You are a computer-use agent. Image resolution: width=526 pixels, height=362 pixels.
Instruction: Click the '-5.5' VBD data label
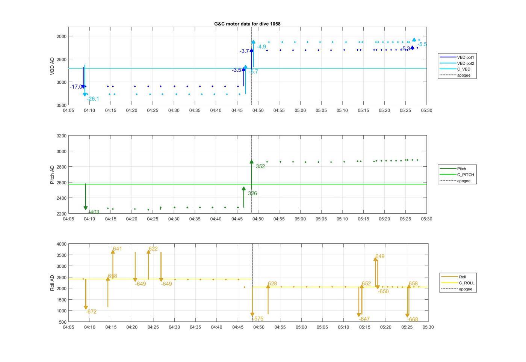tap(422, 44)
